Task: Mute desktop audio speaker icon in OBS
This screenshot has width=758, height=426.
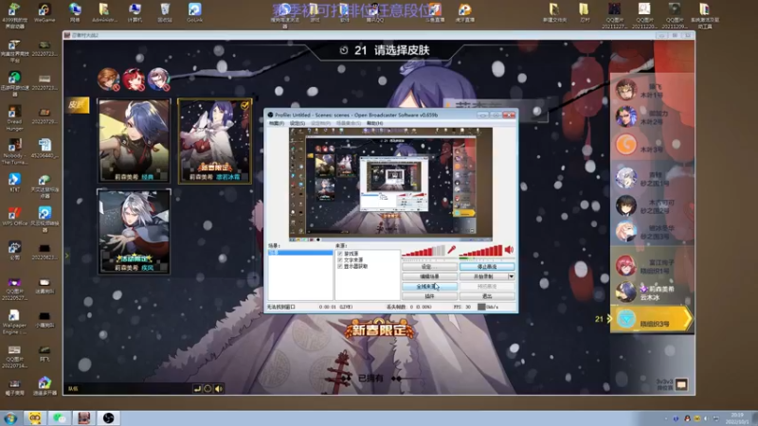Action: pyautogui.click(x=509, y=250)
